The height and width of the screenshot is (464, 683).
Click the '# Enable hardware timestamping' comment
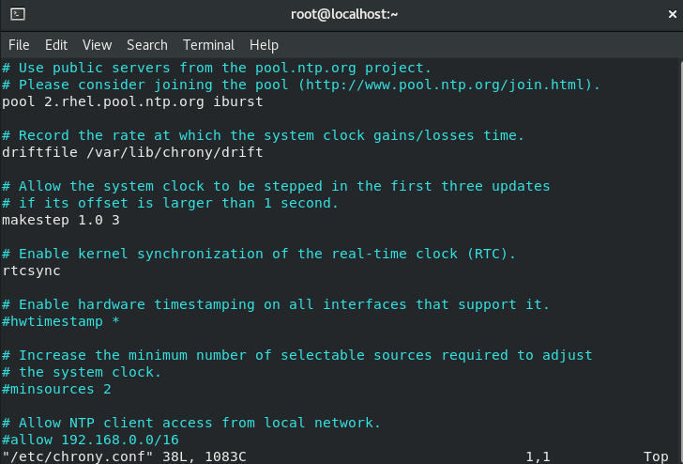pyautogui.click(x=276, y=304)
